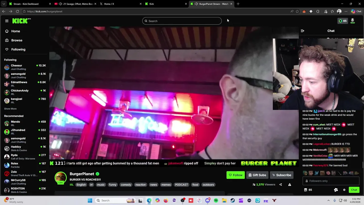
Task: Click the chat scrollbar
Action: (x=363, y=165)
